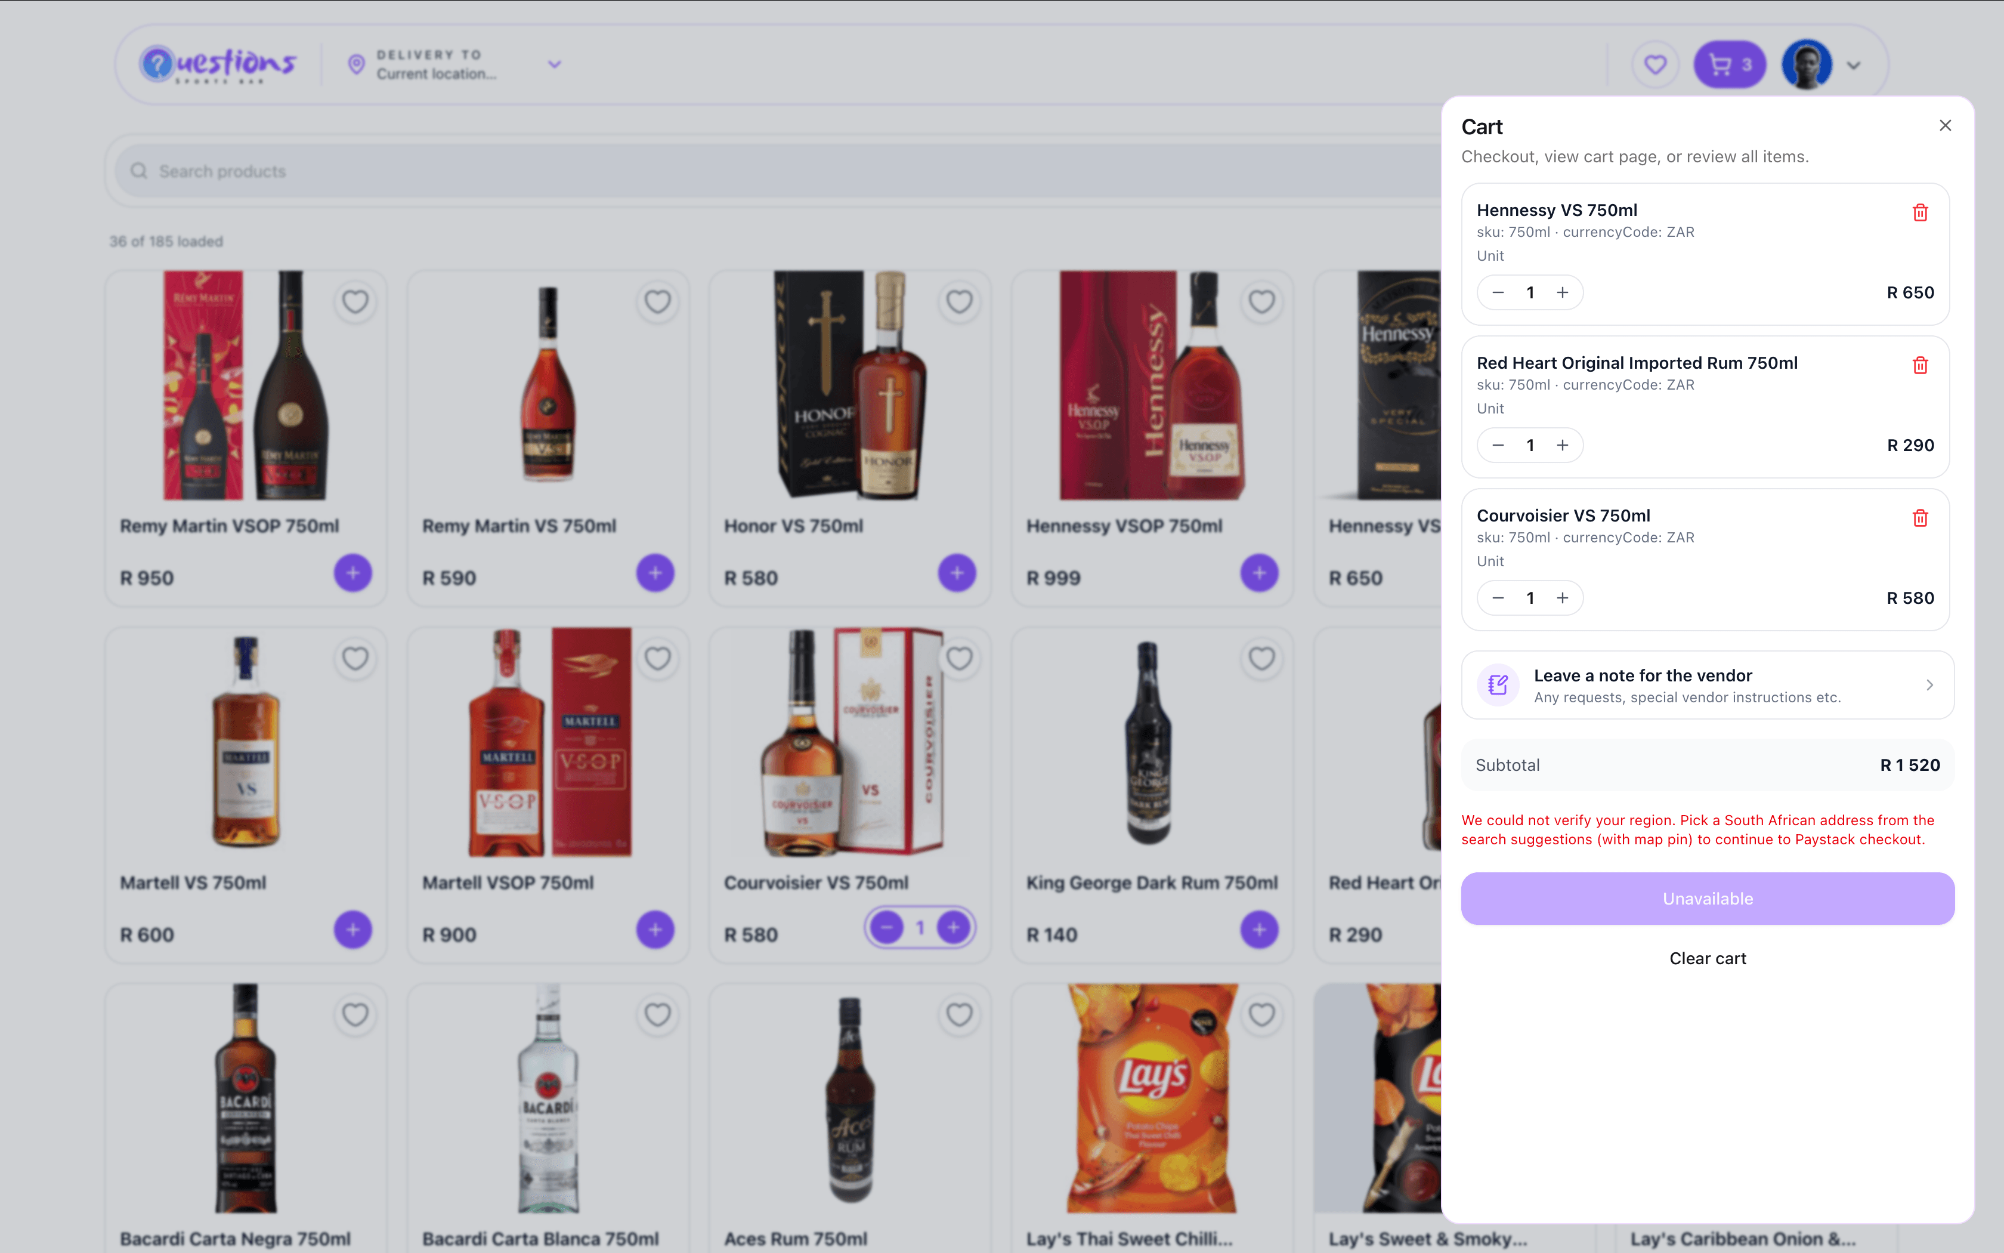This screenshot has height=1253, width=2004.
Task: Increase Courvoisier VS quantity in cart
Action: coord(1563,597)
